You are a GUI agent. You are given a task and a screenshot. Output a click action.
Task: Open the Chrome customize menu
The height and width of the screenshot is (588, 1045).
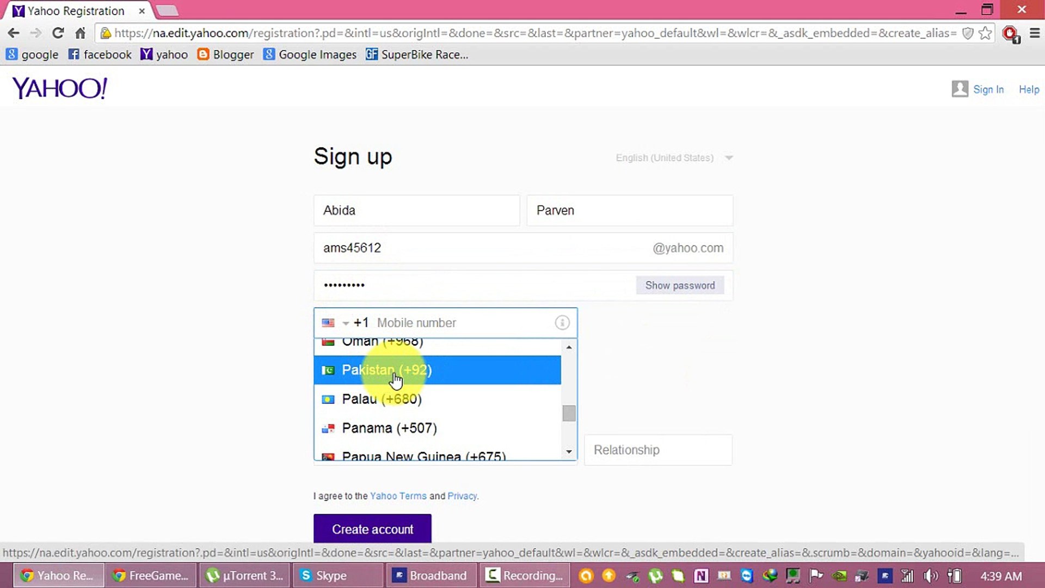coord(1035,33)
